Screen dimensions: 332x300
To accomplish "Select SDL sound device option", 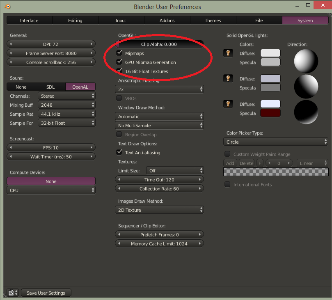I will pos(50,87).
